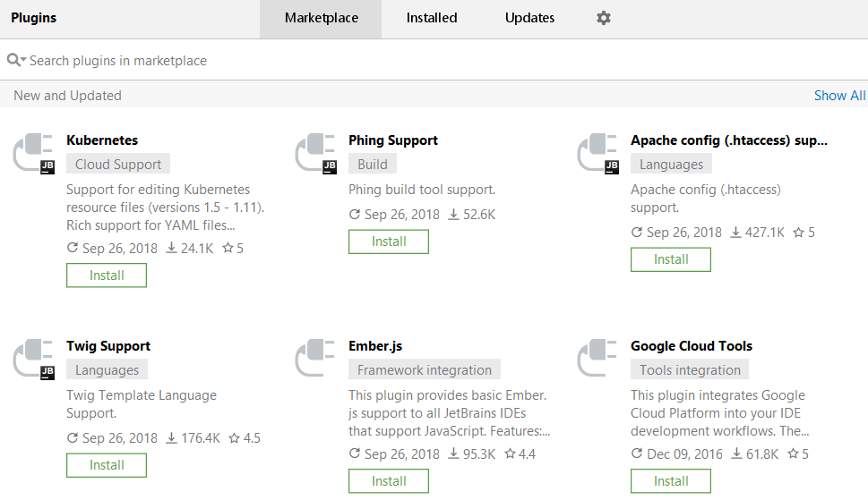Click the 'New and Updated' section header
Viewport: 868px width, 500px height.
[x=67, y=96]
